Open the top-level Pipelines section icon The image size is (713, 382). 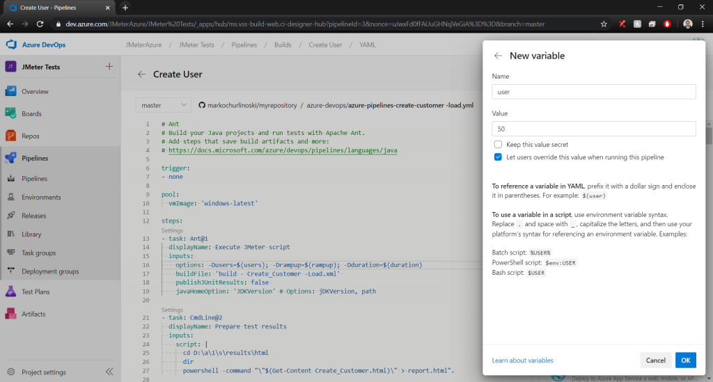pyautogui.click(x=11, y=158)
